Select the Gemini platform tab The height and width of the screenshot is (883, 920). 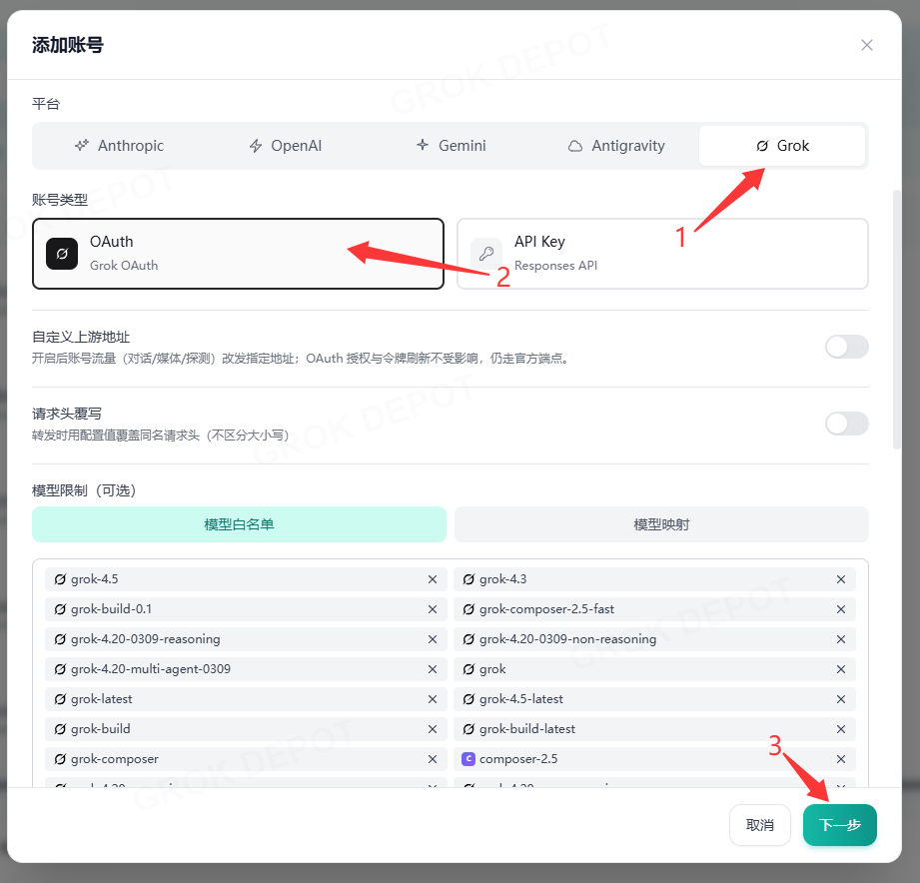(x=451, y=146)
